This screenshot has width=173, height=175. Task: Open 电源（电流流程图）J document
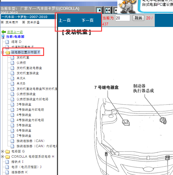pyautogui.click(x=26, y=167)
